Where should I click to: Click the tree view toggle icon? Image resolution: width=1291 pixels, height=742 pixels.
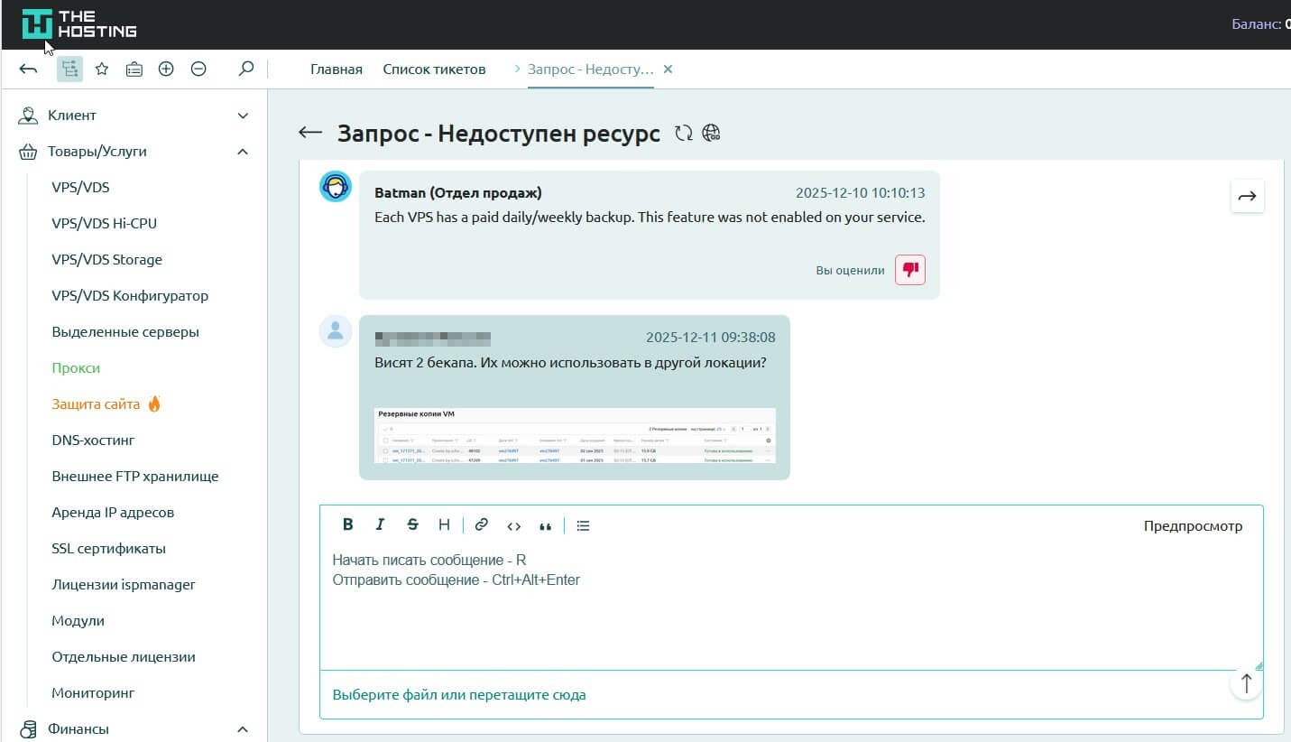click(69, 70)
